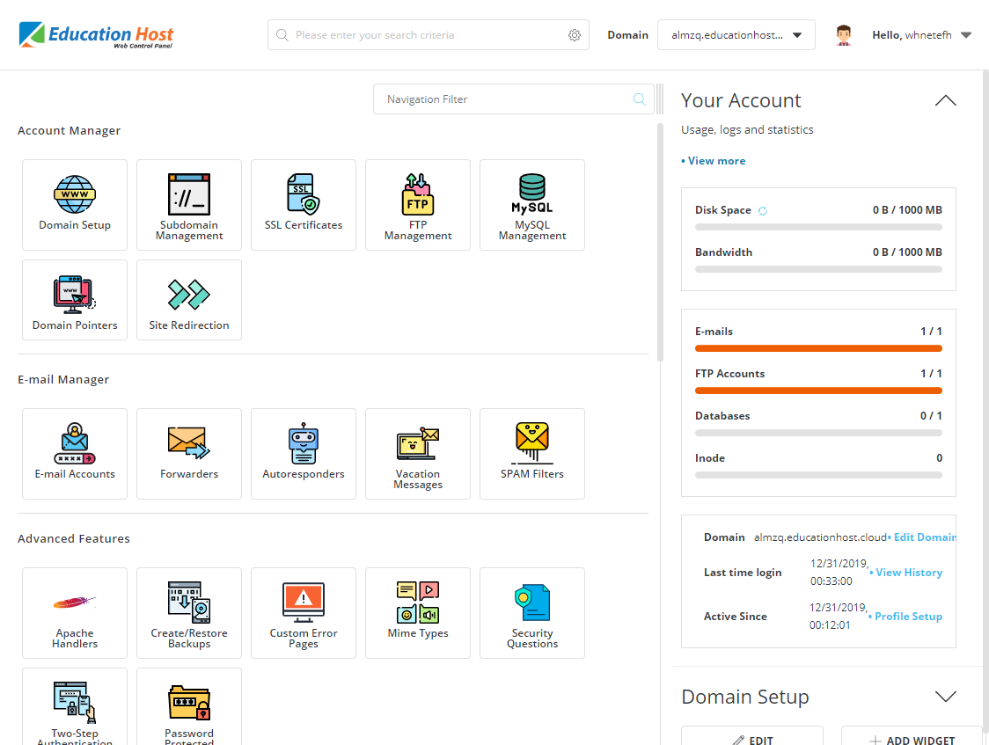Expand the Domain Setup widget panel
Screen dimensions: 989x745
click(945, 697)
